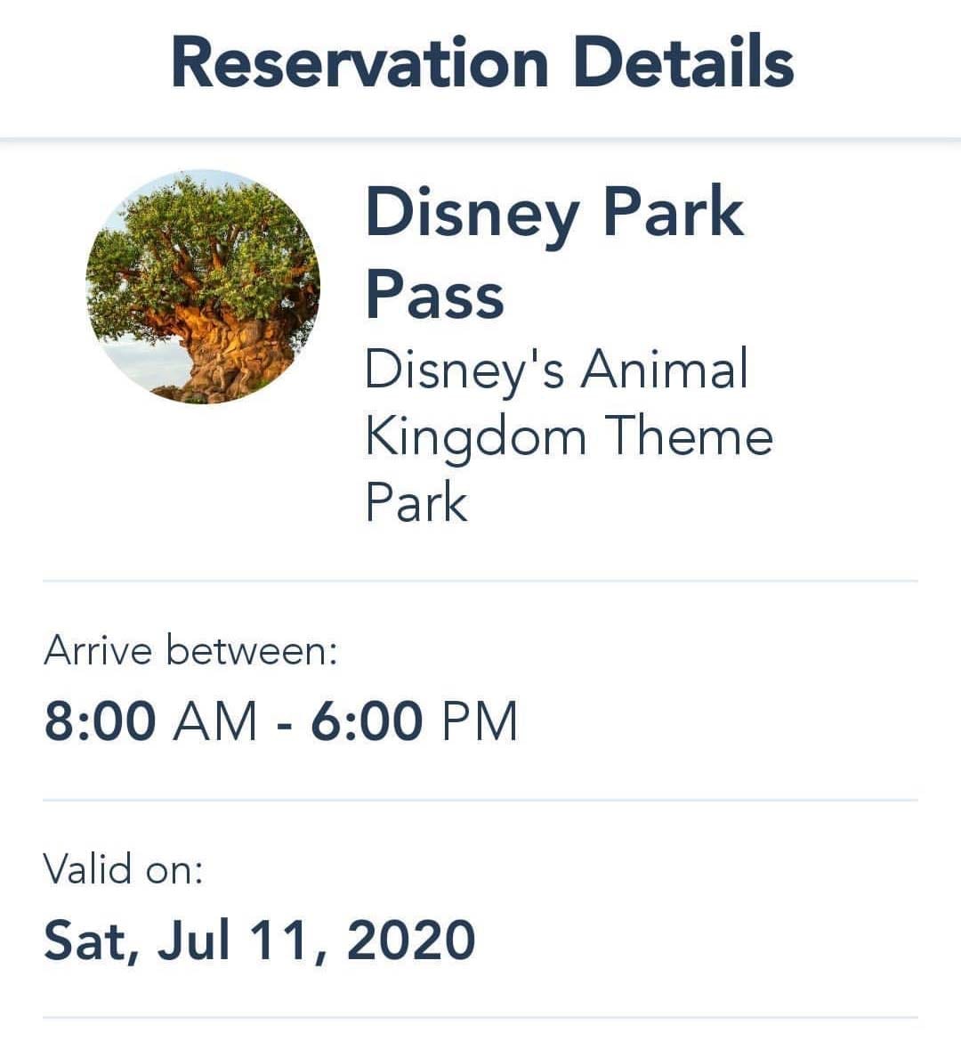The image size is (961, 1050).
Task: Tap the Valid on label
Action: point(123,868)
